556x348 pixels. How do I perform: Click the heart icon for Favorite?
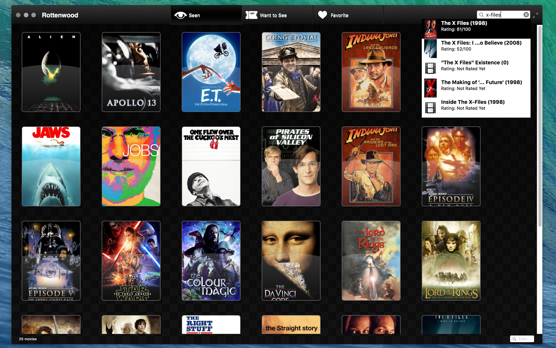tap(322, 15)
